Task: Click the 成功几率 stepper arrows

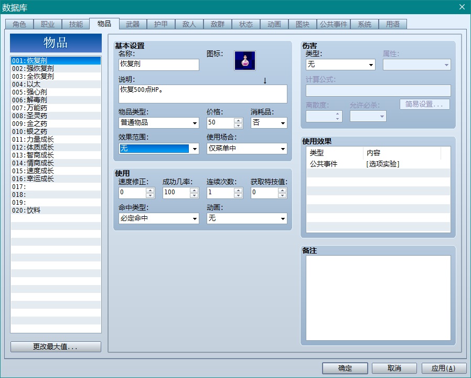Action: click(x=194, y=193)
